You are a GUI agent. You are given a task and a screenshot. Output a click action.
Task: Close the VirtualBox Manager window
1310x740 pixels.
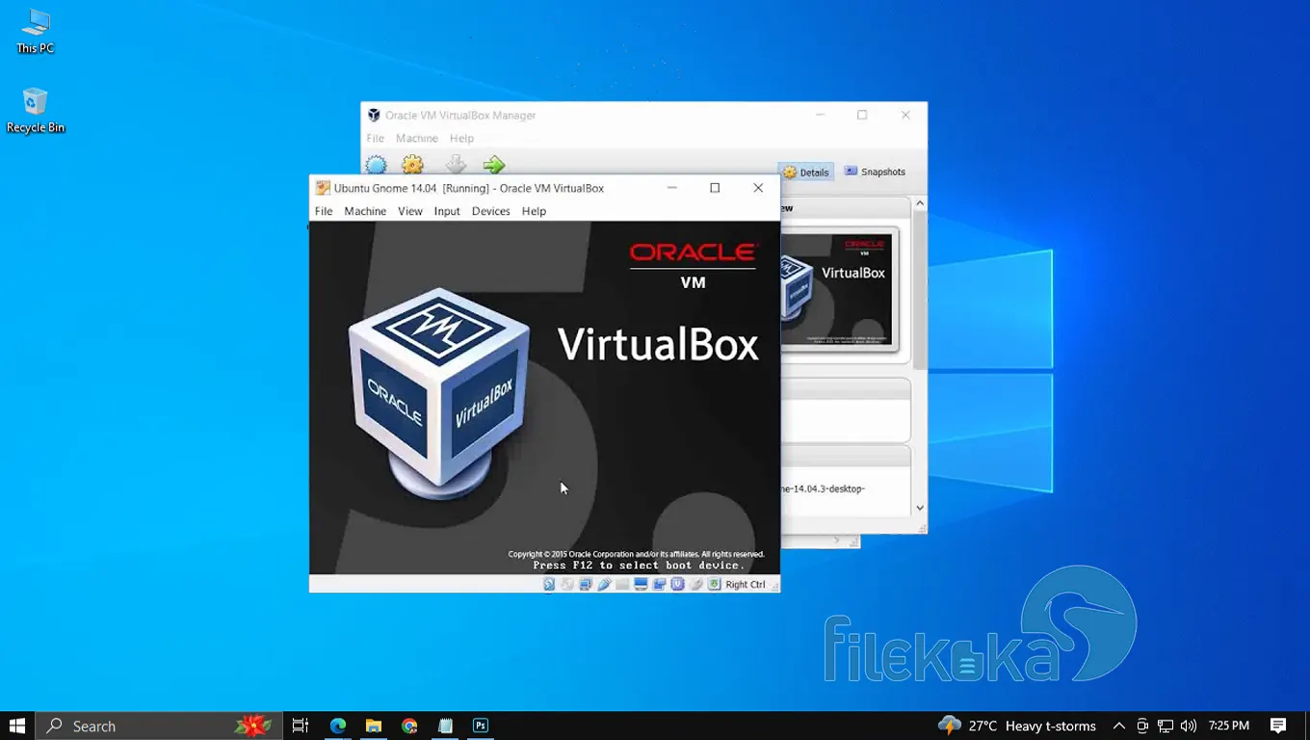(905, 115)
